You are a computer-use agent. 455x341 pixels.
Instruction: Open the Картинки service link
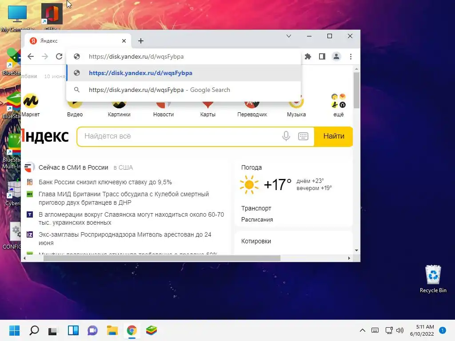pos(119,114)
